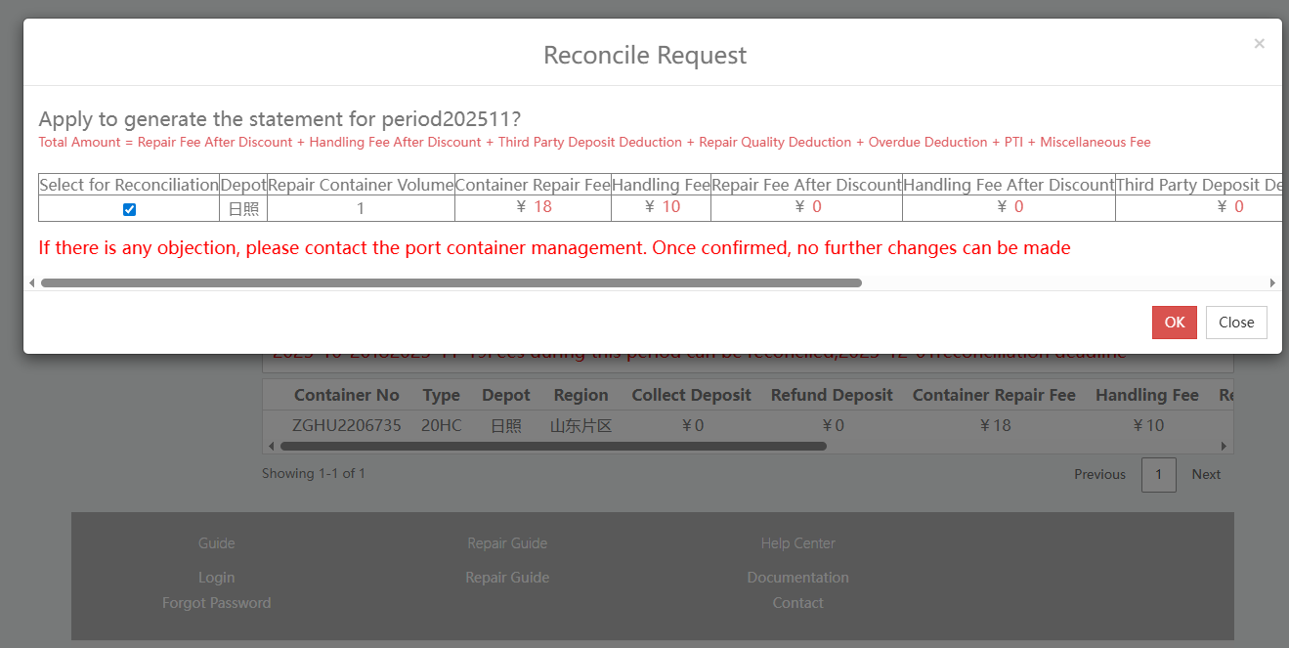Click the Handling Fee ¥10 value in dialog
The height and width of the screenshot is (648, 1289).
click(661, 207)
